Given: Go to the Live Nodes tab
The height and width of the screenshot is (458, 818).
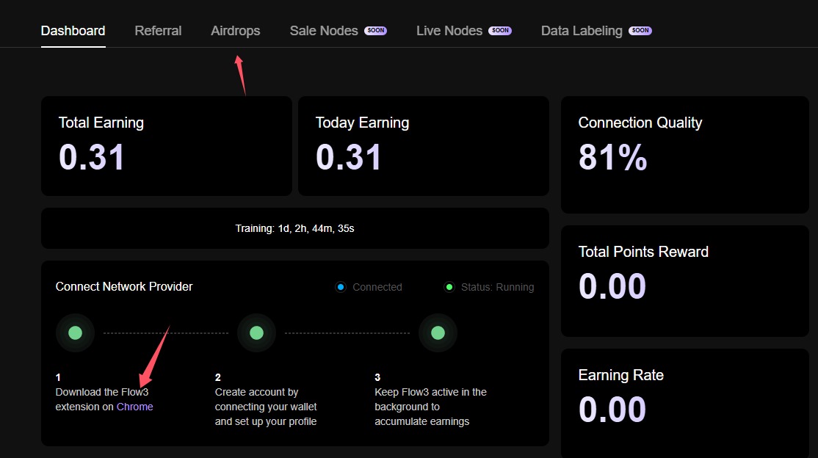Looking at the screenshot, I should [449, 31].
